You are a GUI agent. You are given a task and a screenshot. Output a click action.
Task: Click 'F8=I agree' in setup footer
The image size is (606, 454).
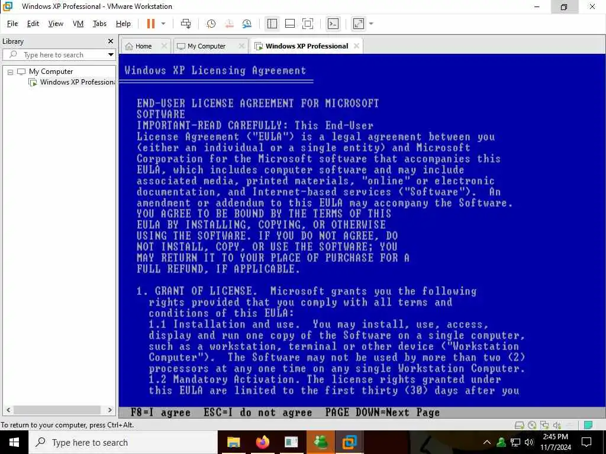point(160,412)
